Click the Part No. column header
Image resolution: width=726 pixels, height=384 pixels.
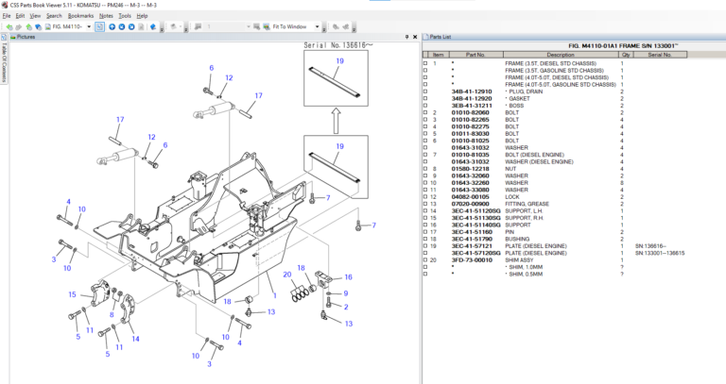[x=475, y=55]
